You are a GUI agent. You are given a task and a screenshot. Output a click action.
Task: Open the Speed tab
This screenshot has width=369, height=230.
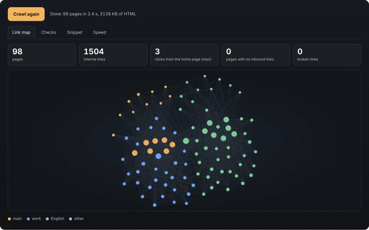[100, 33]
